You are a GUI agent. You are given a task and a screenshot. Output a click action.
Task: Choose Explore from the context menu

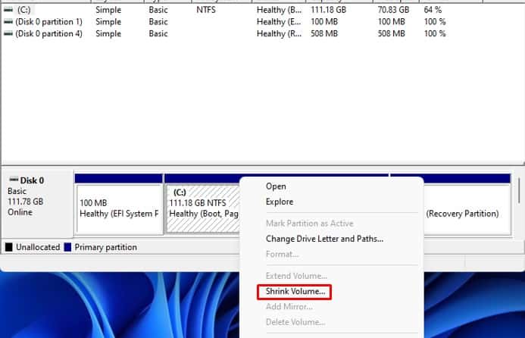(280, 202)
